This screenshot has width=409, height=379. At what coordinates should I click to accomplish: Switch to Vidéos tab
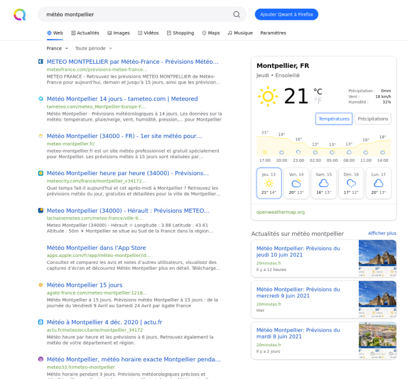(148, 33)
